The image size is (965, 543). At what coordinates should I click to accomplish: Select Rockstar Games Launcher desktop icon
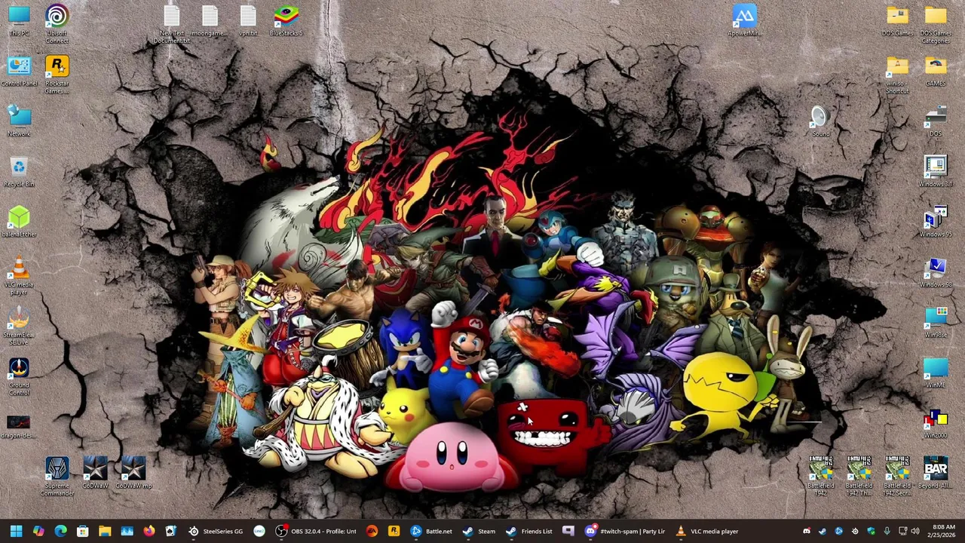(57, 75)
